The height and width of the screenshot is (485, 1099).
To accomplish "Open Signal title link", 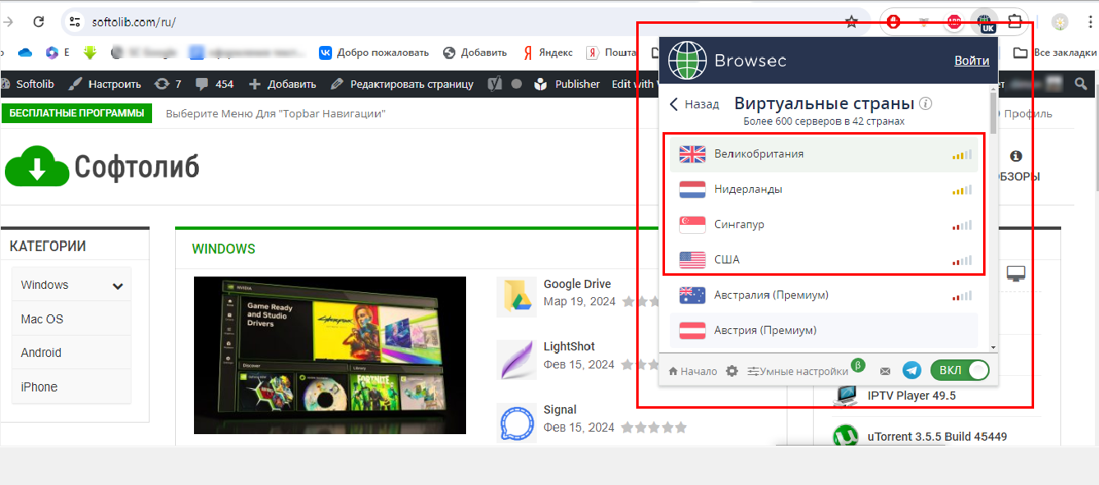I will [560, 410].
